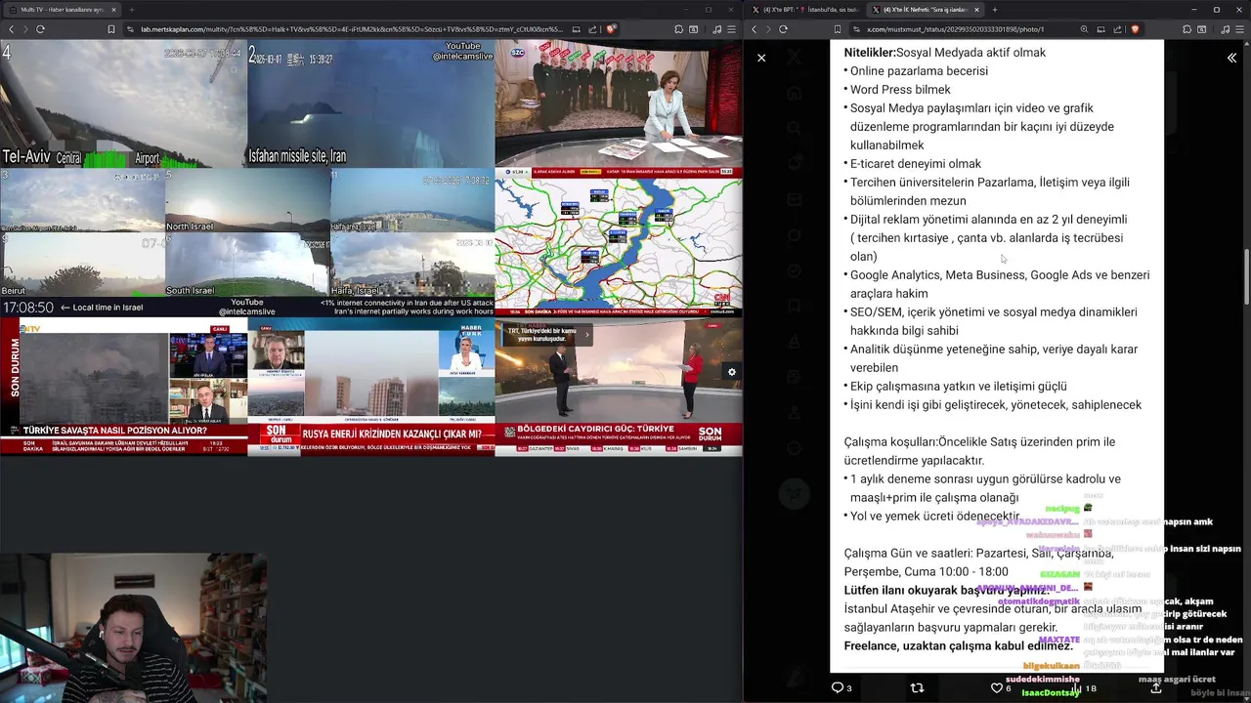The height and width of the screenshot is (703, 1251).
Task: Click the X window's vertical scrollbar
Action: 1246,278
